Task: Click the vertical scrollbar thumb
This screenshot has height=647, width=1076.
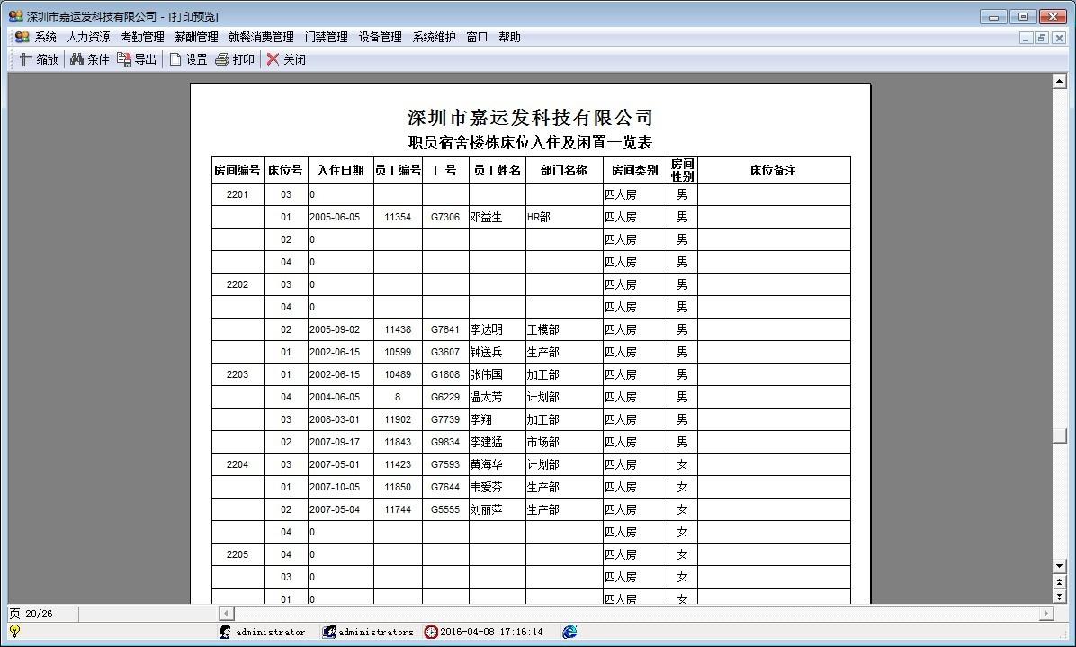Action: pyautogui.click(x=1060, y=436)
